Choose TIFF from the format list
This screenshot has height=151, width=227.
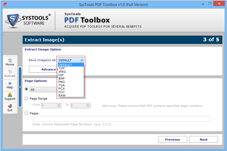[x=71, y=68]
